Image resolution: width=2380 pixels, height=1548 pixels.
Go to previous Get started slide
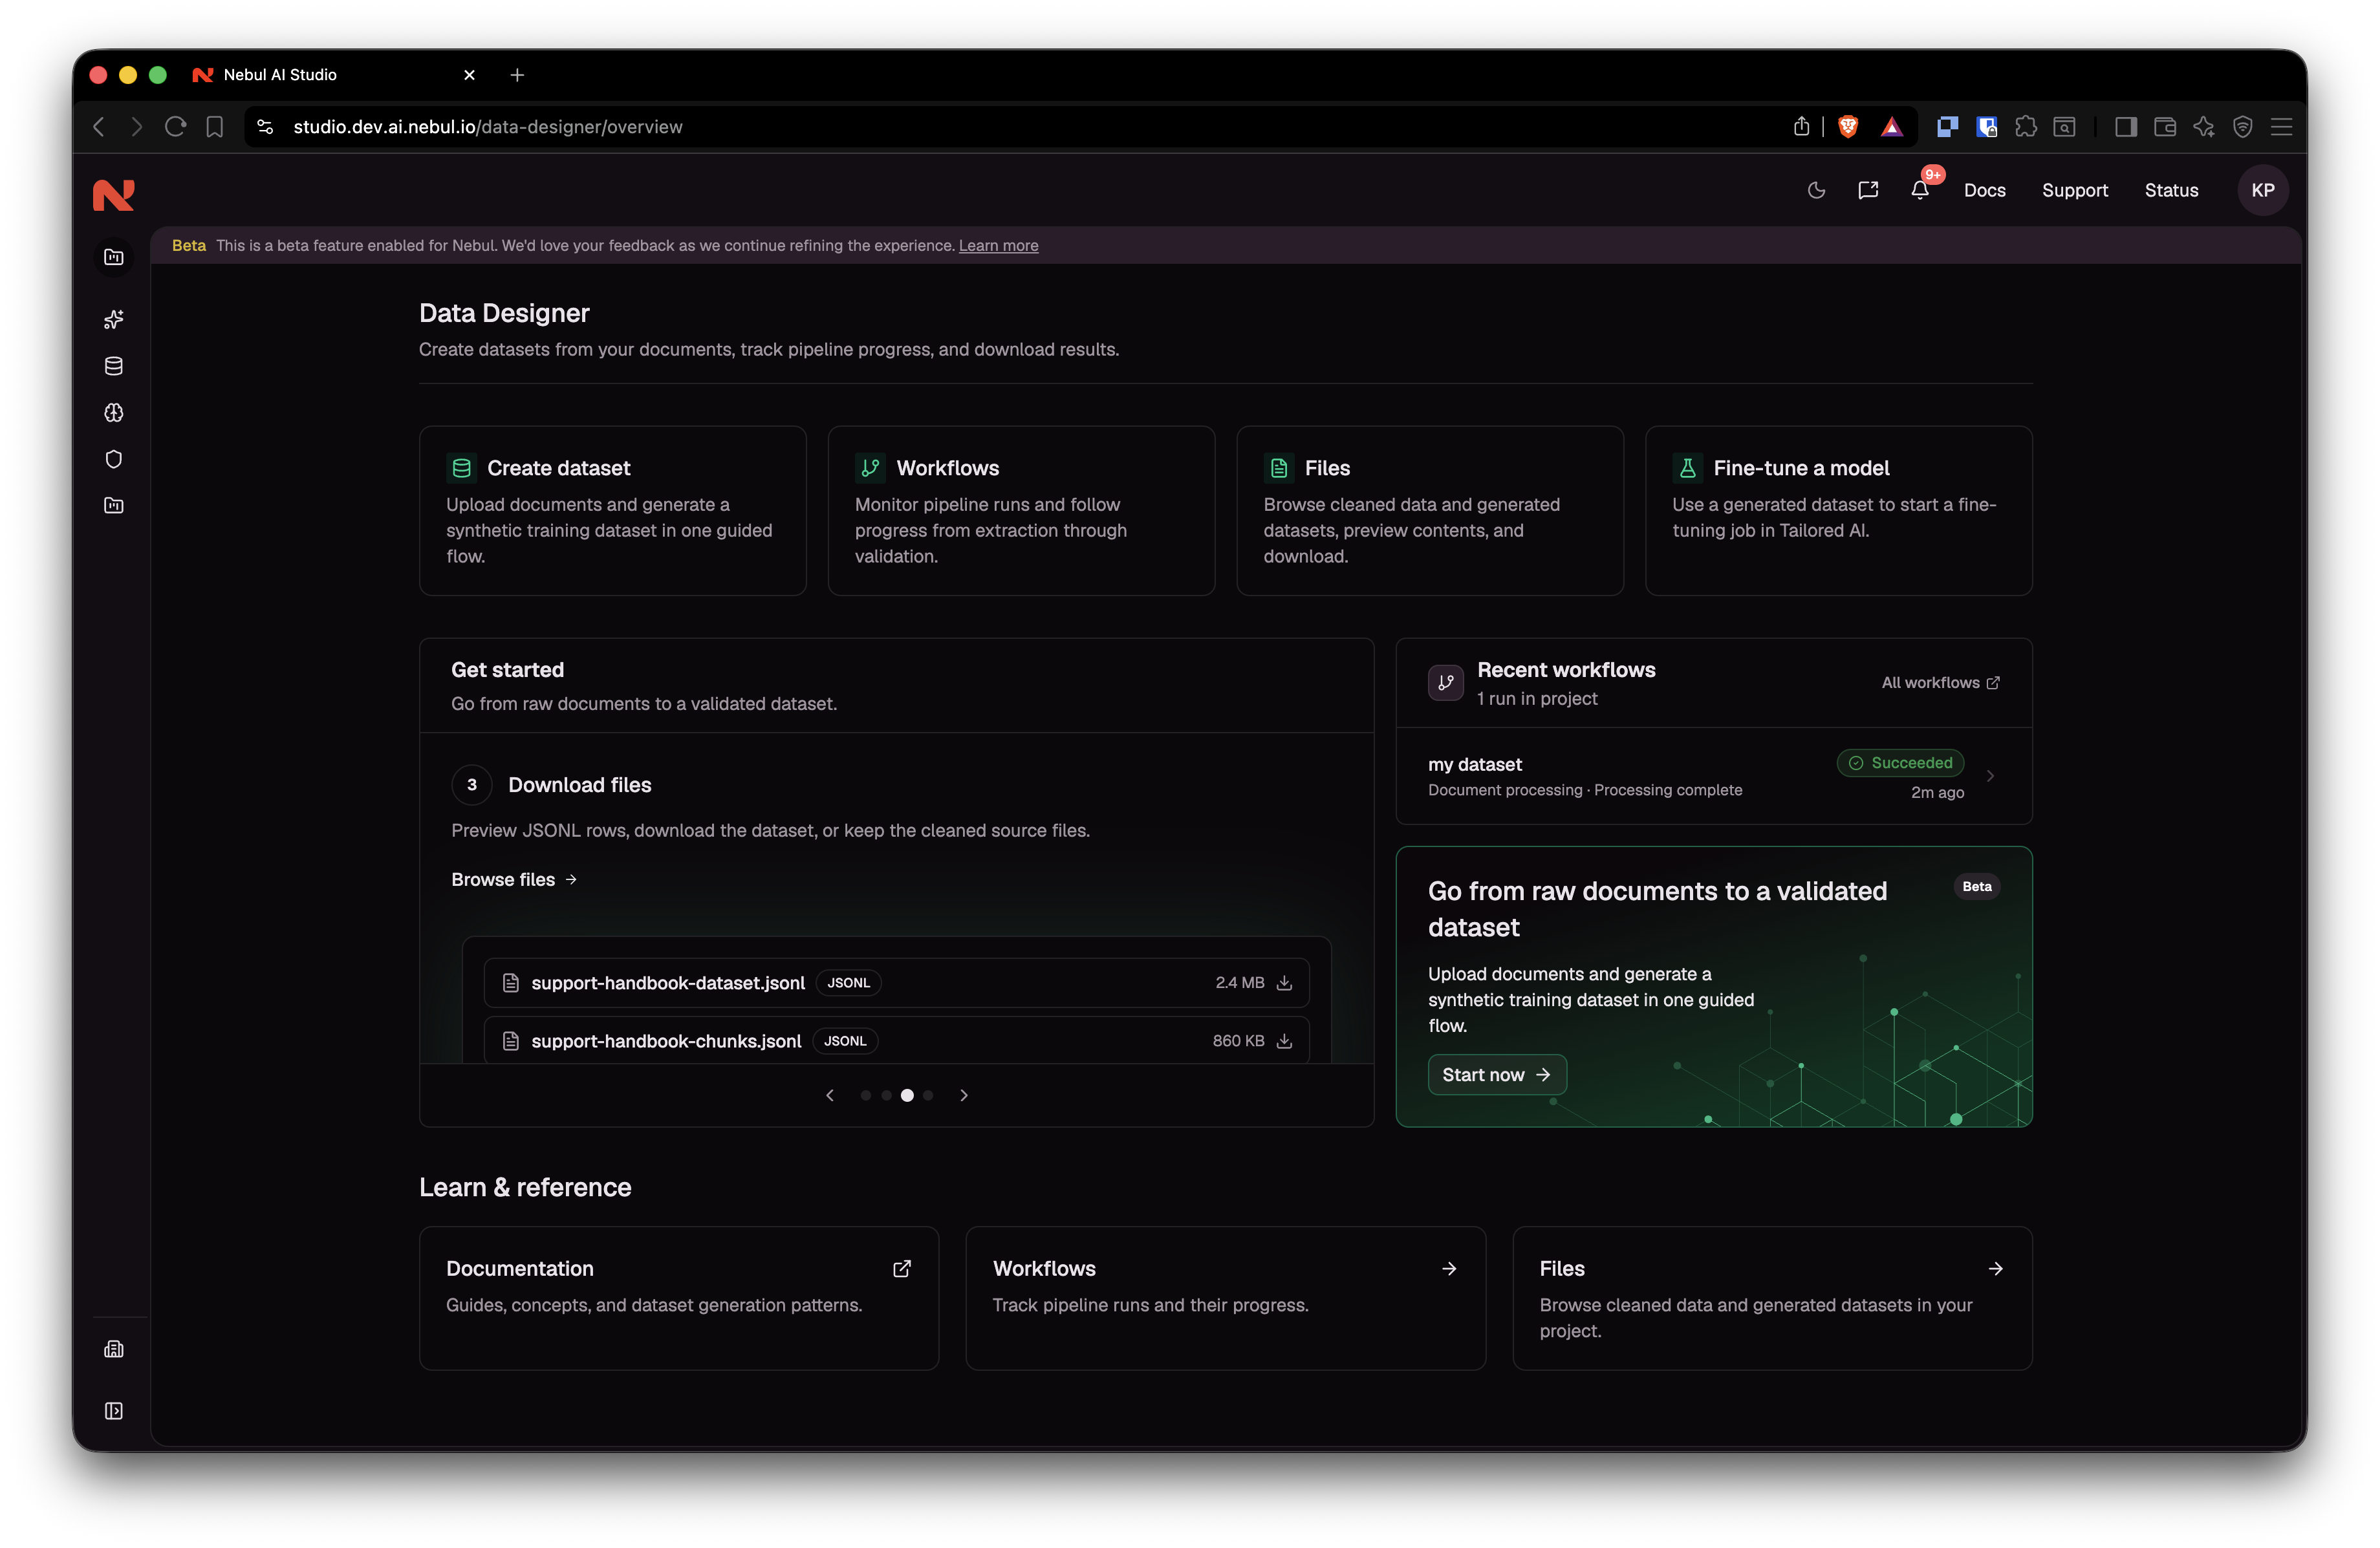[830, 1096]
